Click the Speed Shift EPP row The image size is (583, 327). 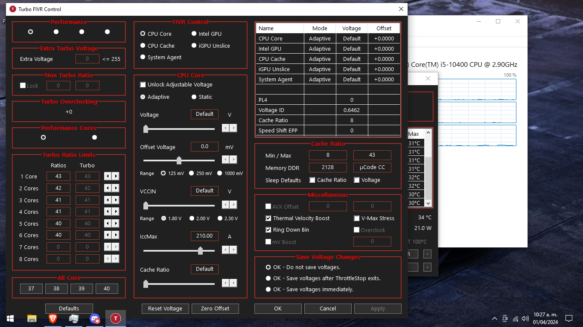tap(328, 130)
